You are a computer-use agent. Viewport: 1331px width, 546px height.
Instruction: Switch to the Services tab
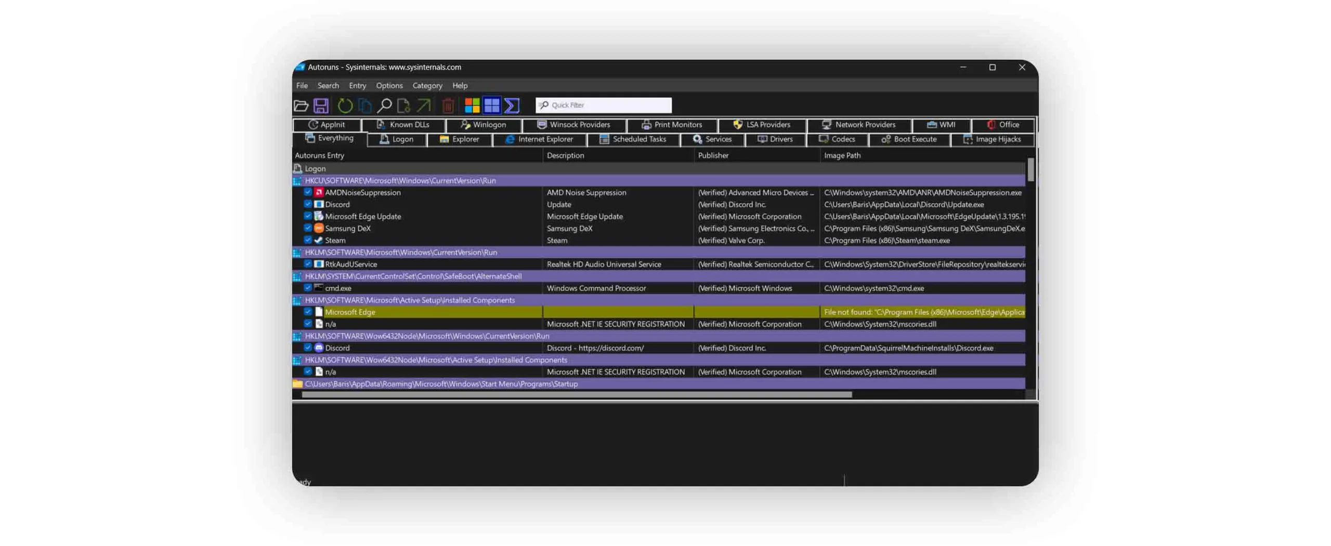tap(712, 139)
